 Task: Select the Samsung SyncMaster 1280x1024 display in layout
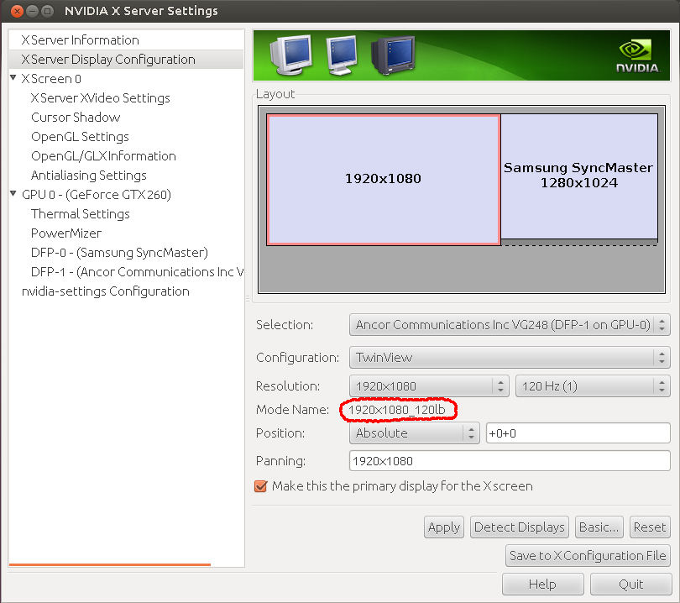pyautogui.click(x=579, y=176)
